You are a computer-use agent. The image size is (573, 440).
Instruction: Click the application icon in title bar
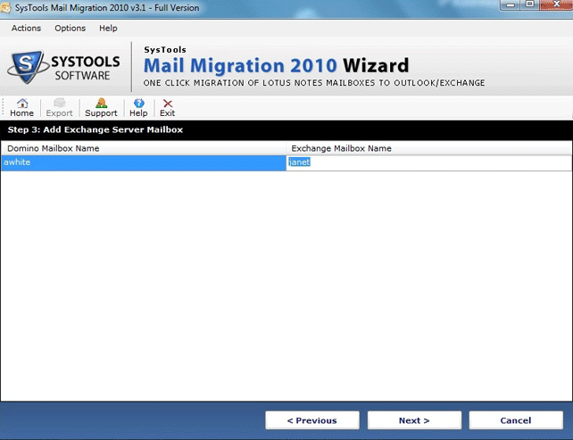pos(6,7)
